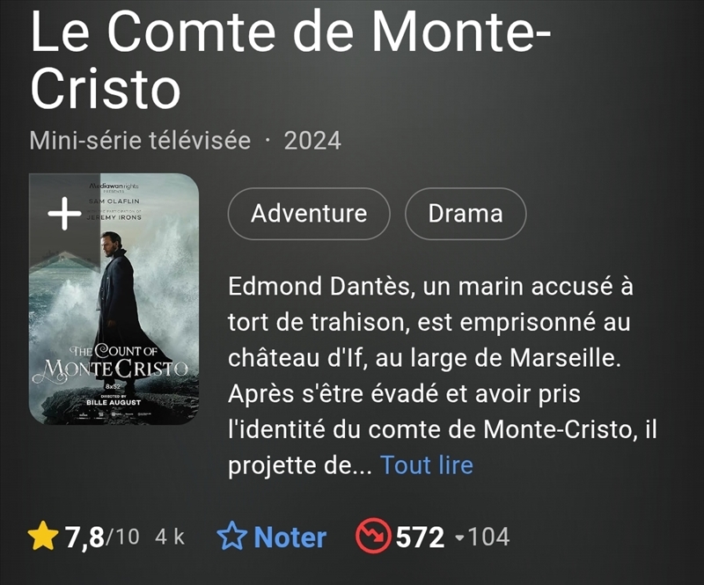Click the 2024 release year

pos(312,141)
